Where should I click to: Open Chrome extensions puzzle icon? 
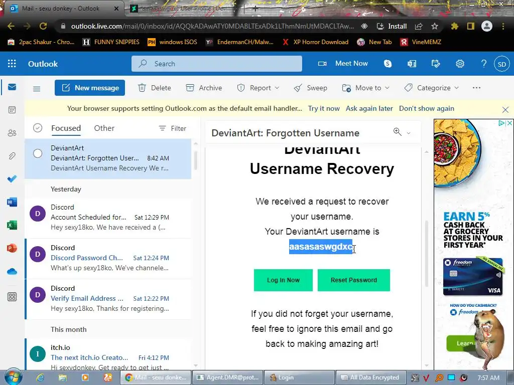pyautogui.click(x=454, y=26)
